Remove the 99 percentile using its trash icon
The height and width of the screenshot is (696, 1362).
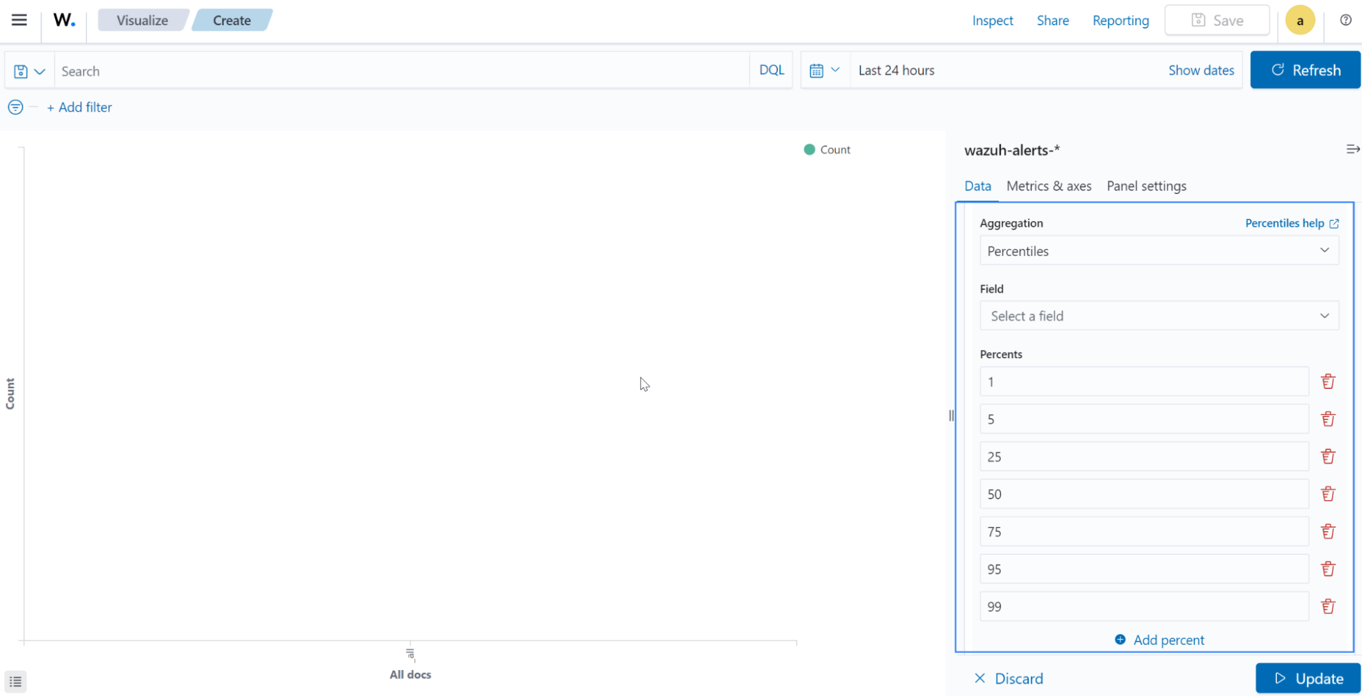pyautogui.click(x=1328, y=605)
